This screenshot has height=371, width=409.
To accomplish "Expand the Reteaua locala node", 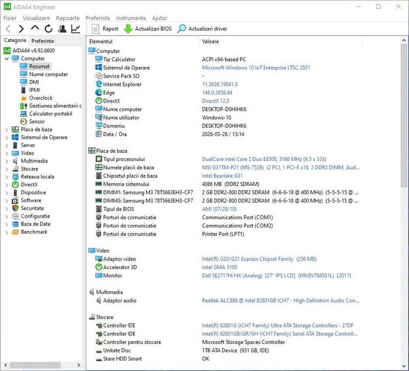I will click(7, 177).
